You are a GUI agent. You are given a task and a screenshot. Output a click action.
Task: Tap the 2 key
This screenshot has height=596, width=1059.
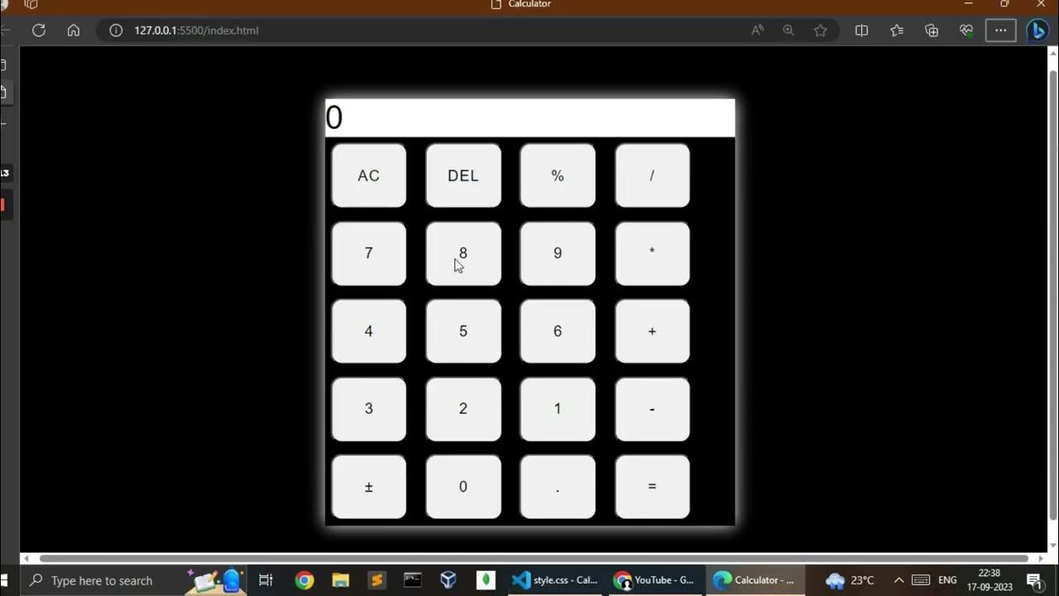point(463,409)
